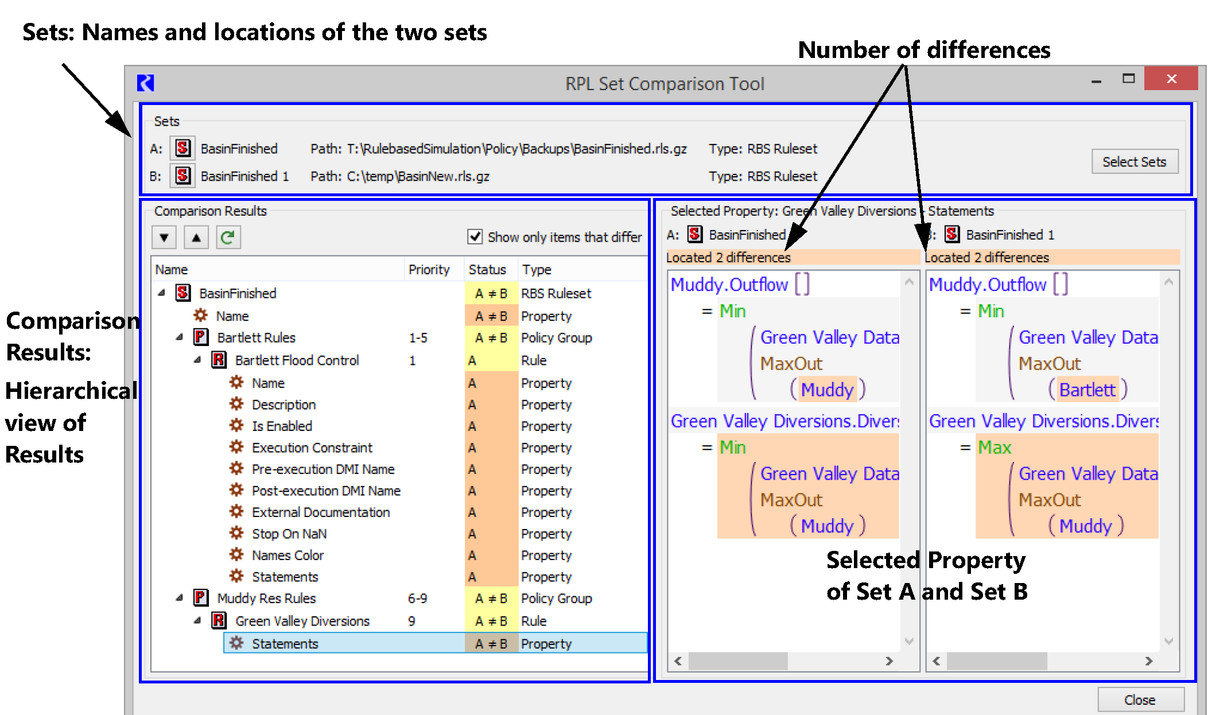
Task: Click gear icon beside top-level Name property
Action: pos(200,316)
